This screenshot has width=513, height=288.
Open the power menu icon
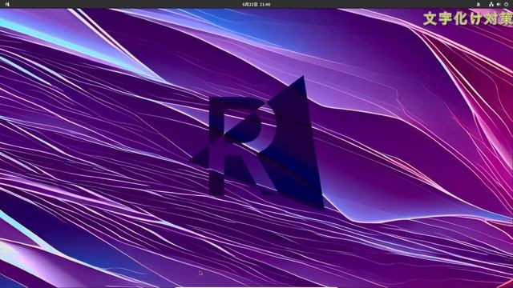[x=506, y=4]
